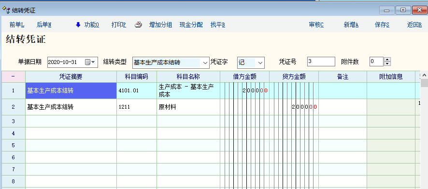
Task: Open the 功能 menu
Action: (91, 25)
